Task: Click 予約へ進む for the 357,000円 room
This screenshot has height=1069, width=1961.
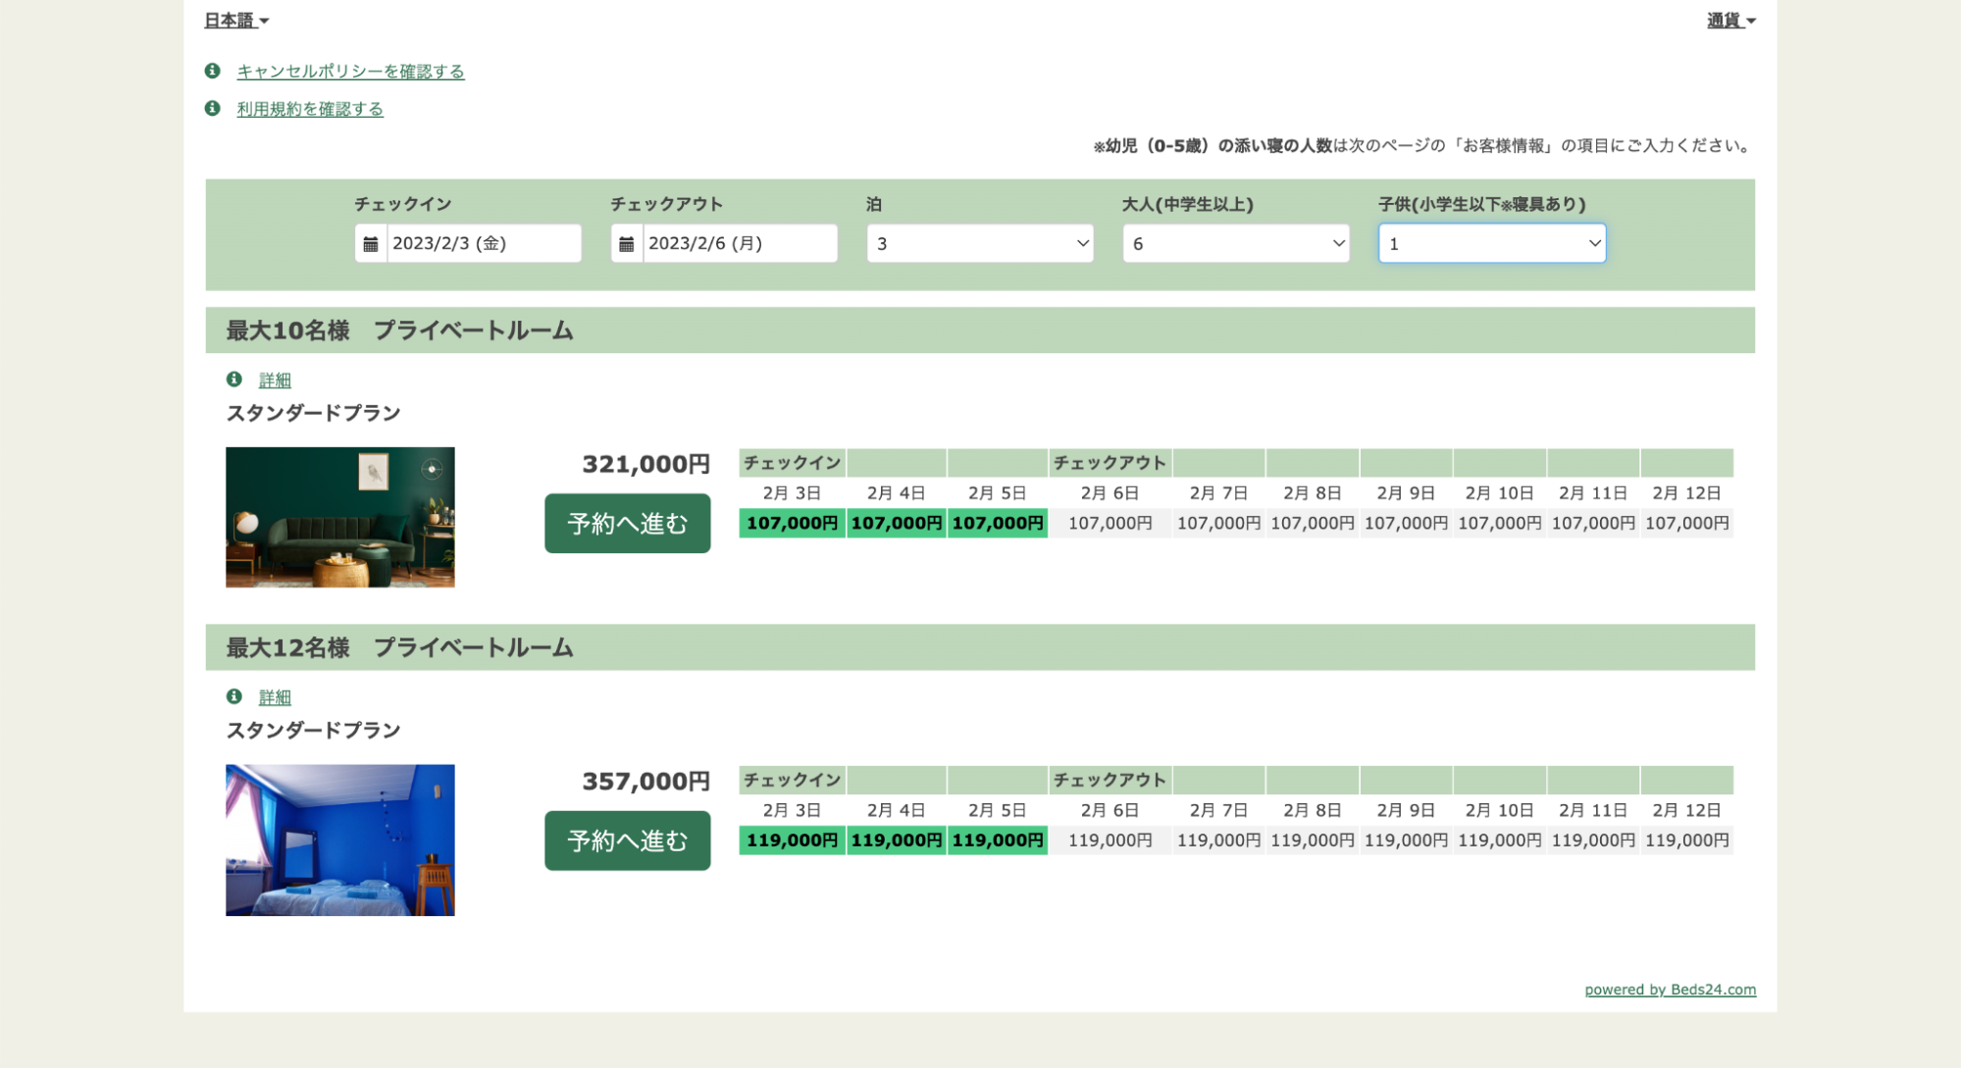Action: [627, 840]
